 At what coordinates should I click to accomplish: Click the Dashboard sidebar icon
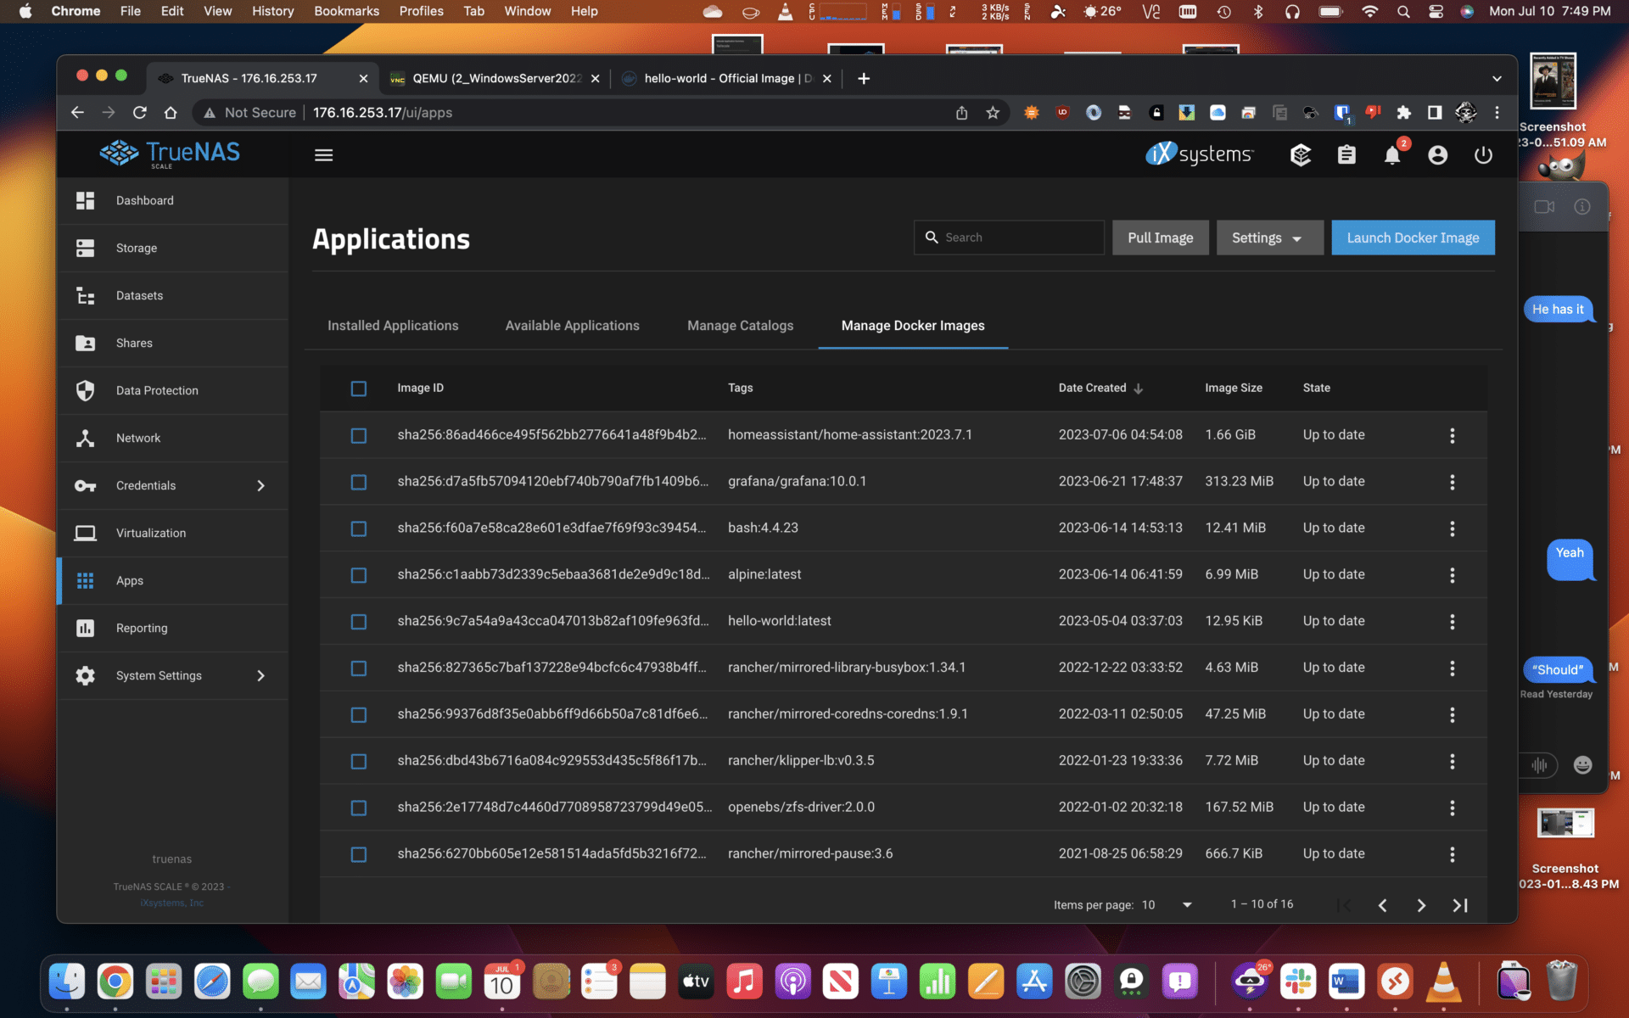click(x=85, y=200)
